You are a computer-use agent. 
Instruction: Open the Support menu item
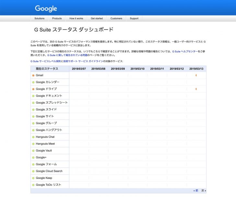[x=134, y=18]
